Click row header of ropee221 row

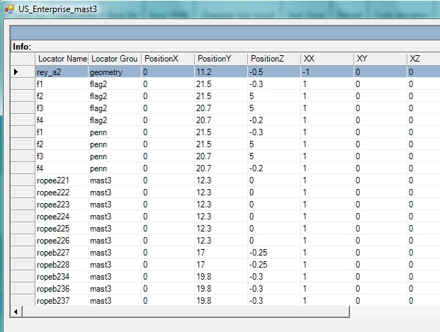(23, 181)
